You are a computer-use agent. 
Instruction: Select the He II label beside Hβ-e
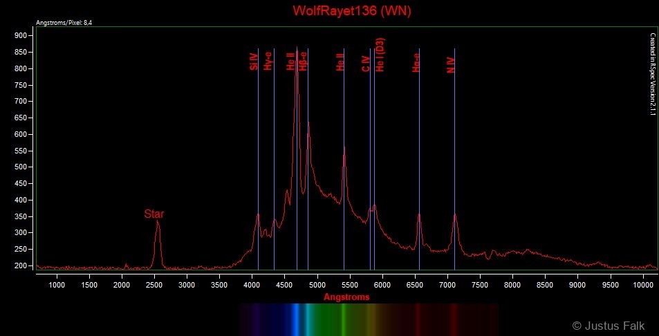[x=290, y=61]
